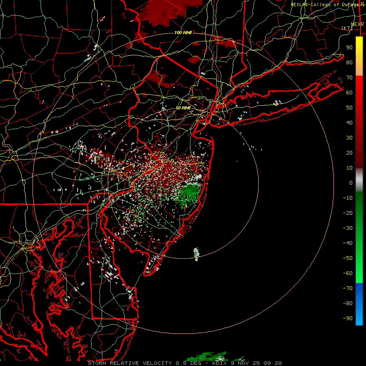This screenshot has width=366, height=366.
Task: Select the 50 value on velocity scale
Action: coord(349,108)
